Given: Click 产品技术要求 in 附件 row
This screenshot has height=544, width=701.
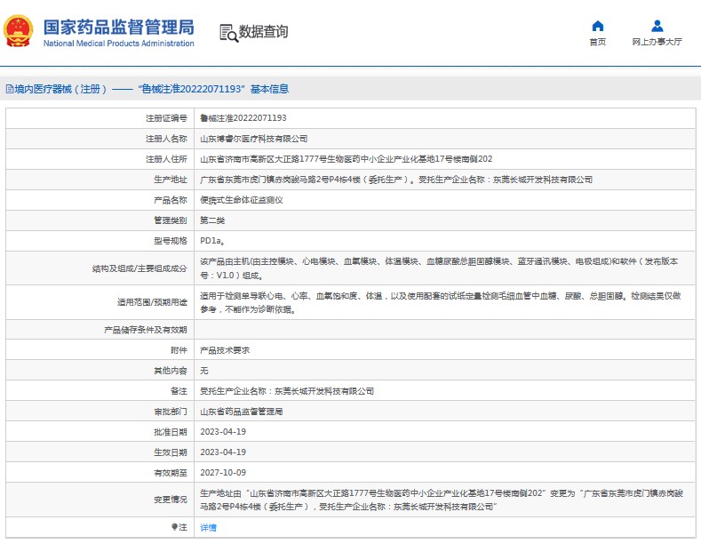Looking at the screenshot, I should pos(225,350).
